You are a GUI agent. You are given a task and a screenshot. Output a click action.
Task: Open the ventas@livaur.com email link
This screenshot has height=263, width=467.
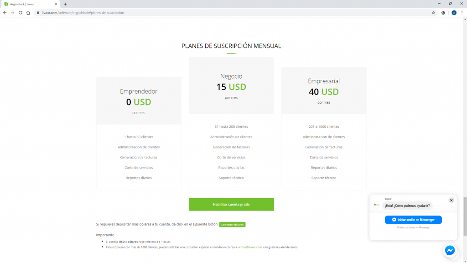(x=249, y=247)
